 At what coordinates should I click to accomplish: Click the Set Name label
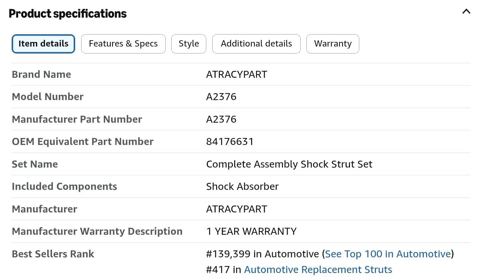tap(35, 164)
